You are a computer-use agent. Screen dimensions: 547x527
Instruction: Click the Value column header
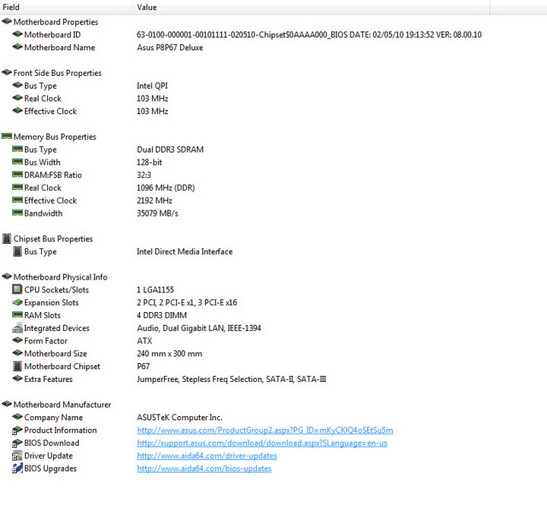[x=311, y=7]
